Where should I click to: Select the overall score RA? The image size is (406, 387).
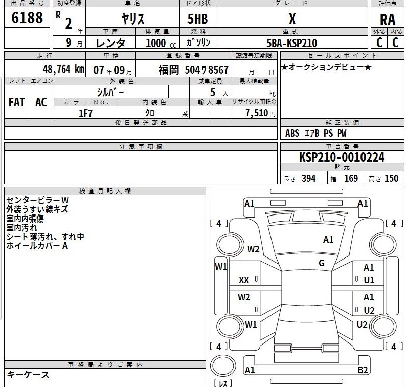388,20
